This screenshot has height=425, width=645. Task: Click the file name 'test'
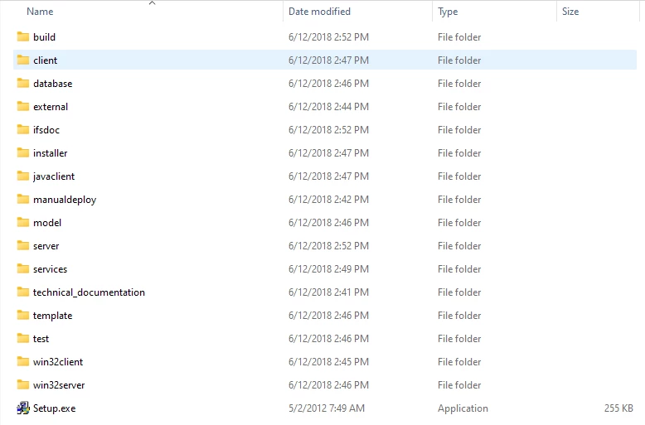(x=41, y=339)
